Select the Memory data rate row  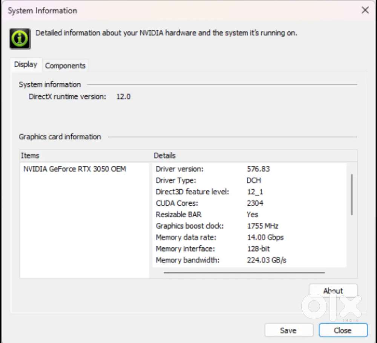[x=186, y=237]
